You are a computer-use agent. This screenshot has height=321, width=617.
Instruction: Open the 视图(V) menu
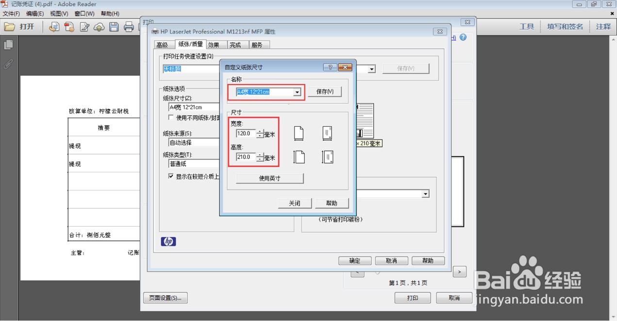point(59,14)
